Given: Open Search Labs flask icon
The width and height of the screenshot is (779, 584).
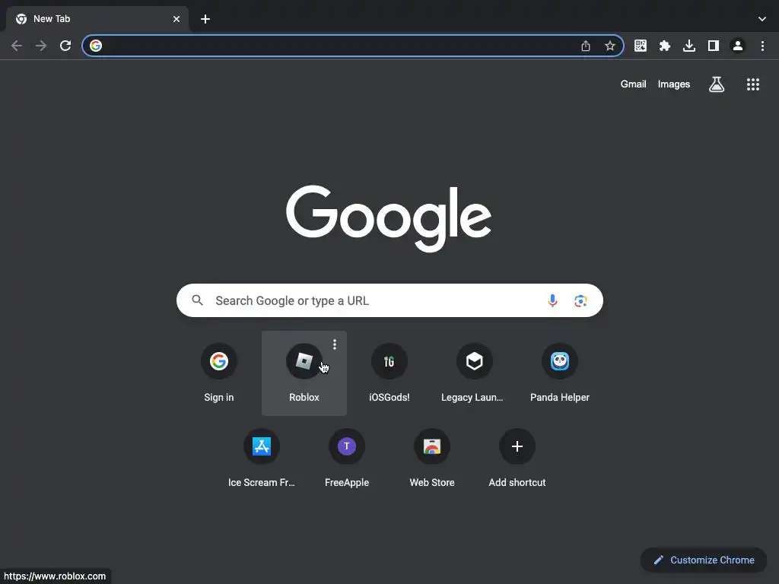Looking at the screenshot, I should [x=717, y=84].
